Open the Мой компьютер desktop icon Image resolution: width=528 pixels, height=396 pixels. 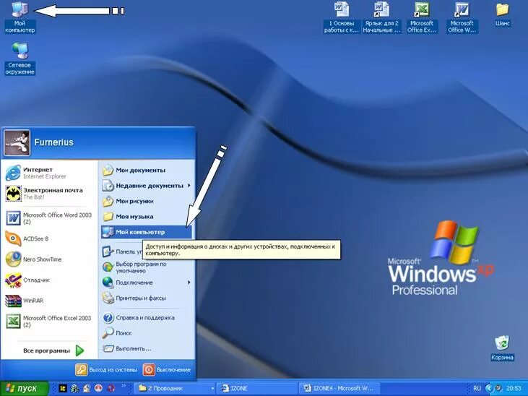point(20,17)
